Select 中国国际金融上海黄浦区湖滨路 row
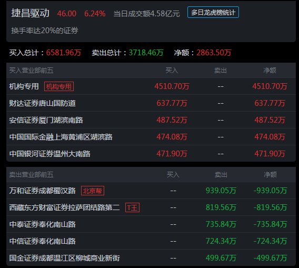 tap(151, 137)
